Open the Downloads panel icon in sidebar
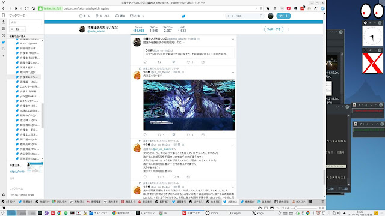Screen dimensions: 385x216 pyautogui.click(x=3, y=22)
